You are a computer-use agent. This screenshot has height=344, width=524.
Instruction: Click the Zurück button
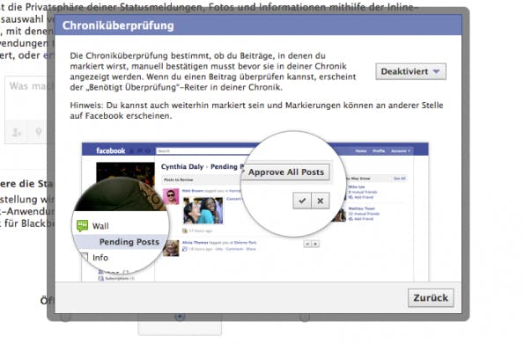[x=431, y=297]
